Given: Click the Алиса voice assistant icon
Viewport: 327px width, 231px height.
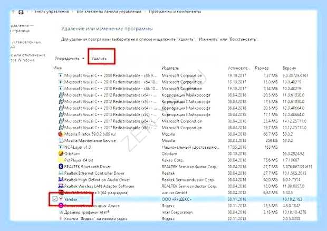Looking at the screenshot, I should (61, 206).
